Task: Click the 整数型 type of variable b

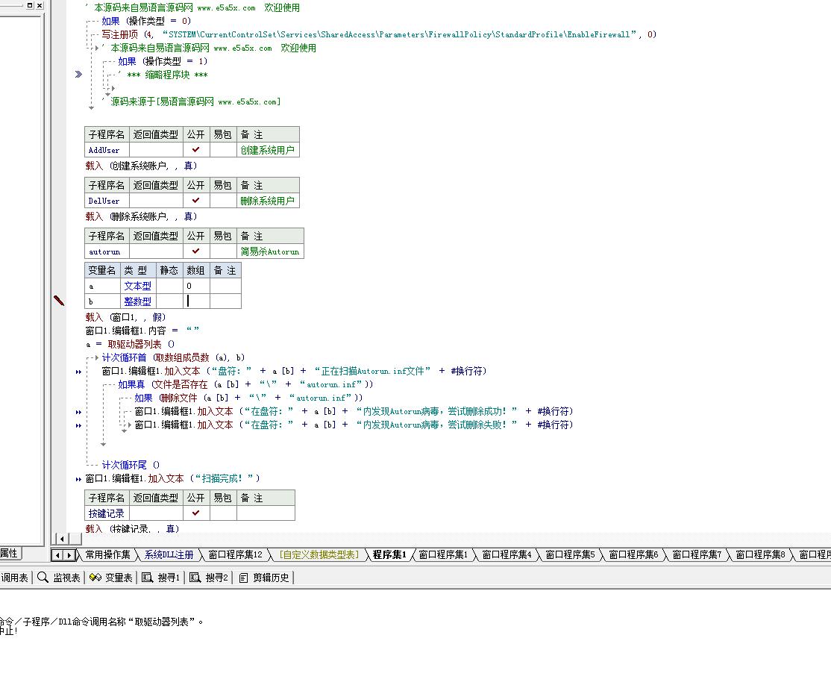Action: (138, 301)
